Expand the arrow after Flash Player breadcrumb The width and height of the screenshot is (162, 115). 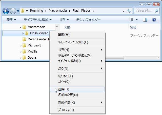coord(93,11)
